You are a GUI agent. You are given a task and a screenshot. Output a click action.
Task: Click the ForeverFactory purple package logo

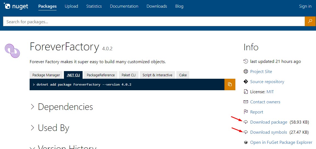click(12, 51)
